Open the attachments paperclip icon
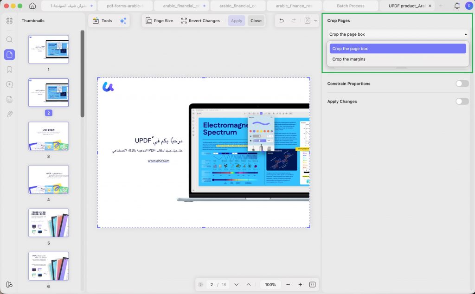475x294 pixels. click(x=9, y=114)
